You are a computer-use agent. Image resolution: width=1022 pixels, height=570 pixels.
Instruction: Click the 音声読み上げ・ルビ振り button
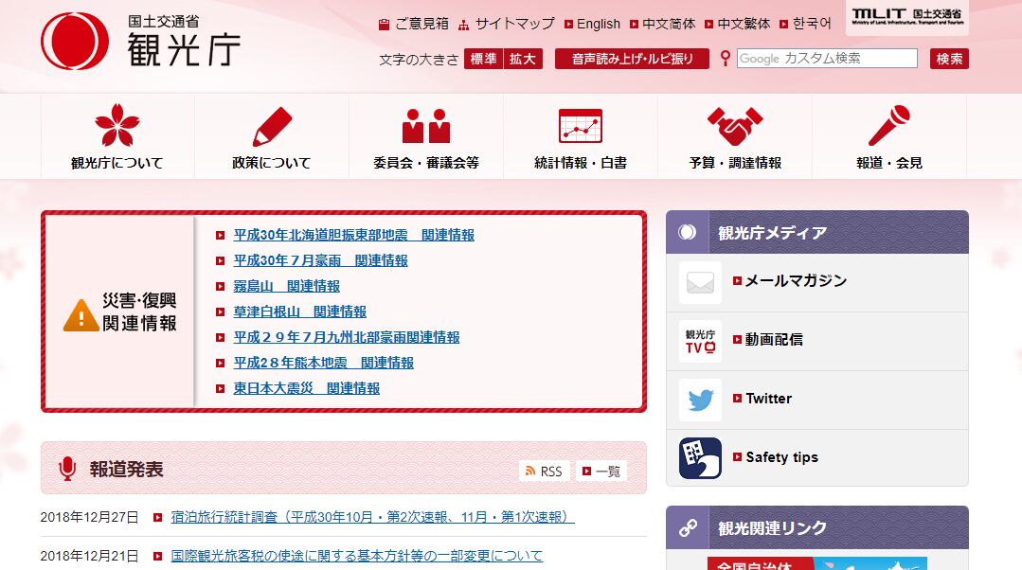[x=632, y=59]
